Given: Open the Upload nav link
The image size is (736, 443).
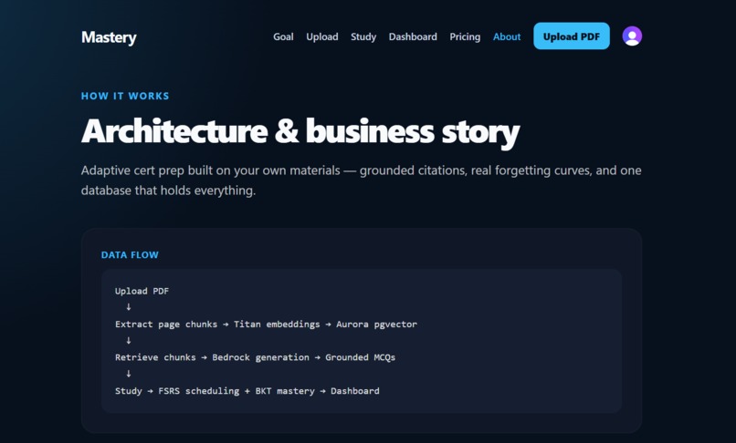Looking at the screenshot, I should pos(322,36).
